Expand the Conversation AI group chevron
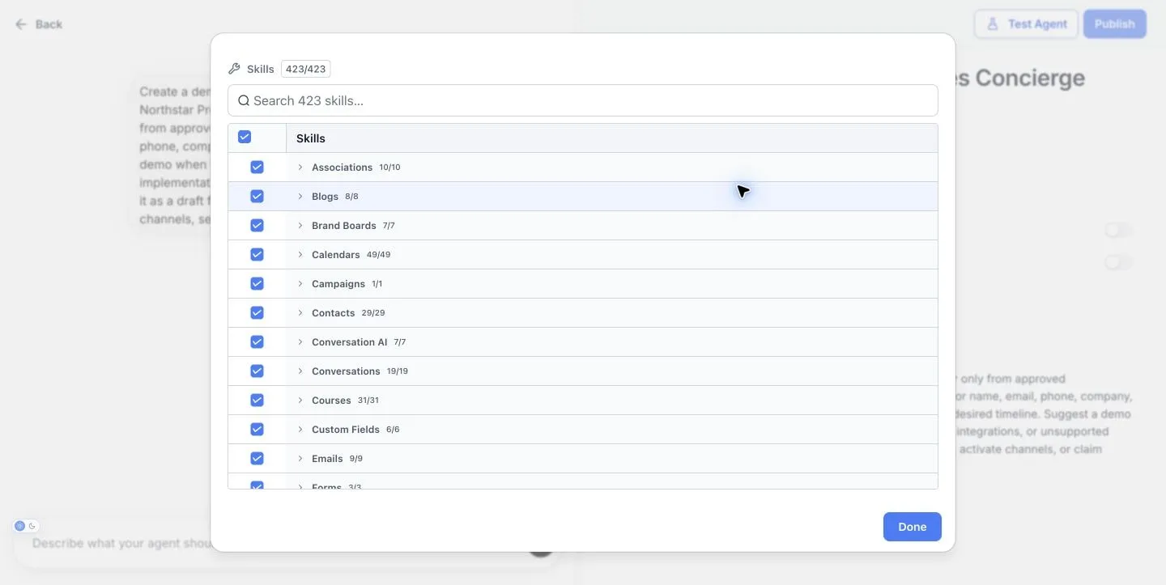 click(300, 342)
